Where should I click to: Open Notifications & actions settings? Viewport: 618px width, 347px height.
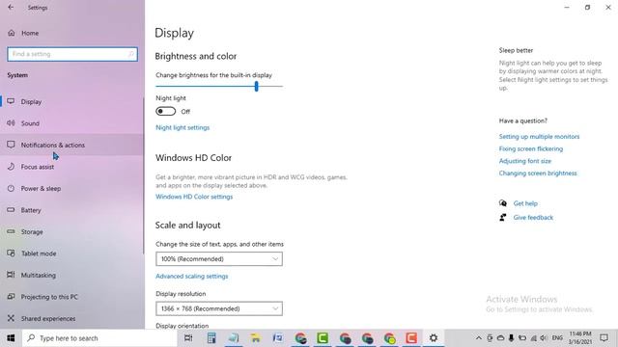71,145
